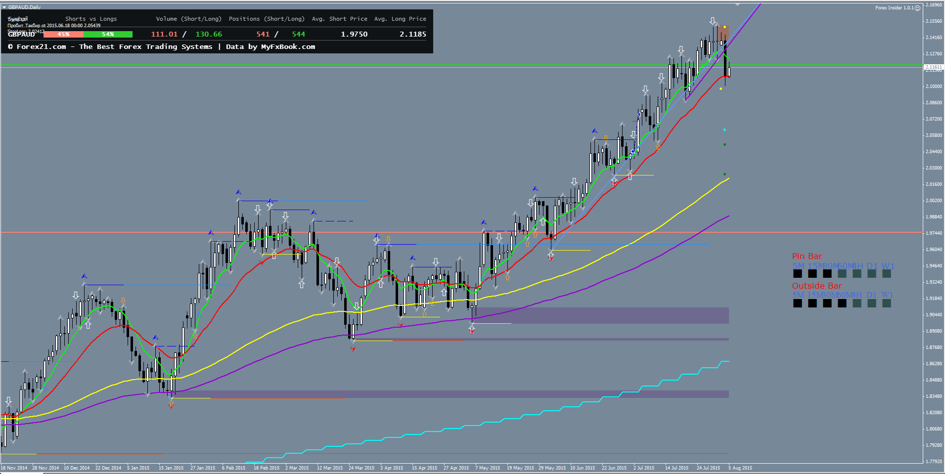Click the 'Forex Insider 1.0.1' label

[895, 8]
